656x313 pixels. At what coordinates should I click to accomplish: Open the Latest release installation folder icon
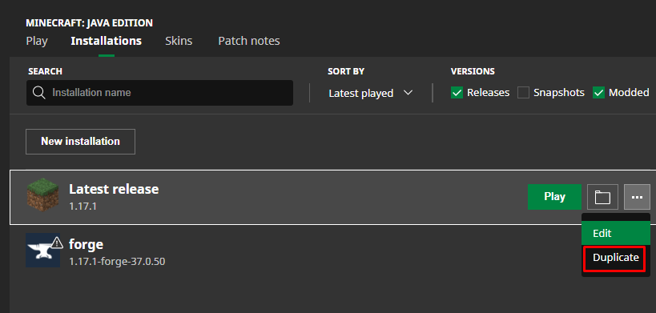tap(602, 197)
